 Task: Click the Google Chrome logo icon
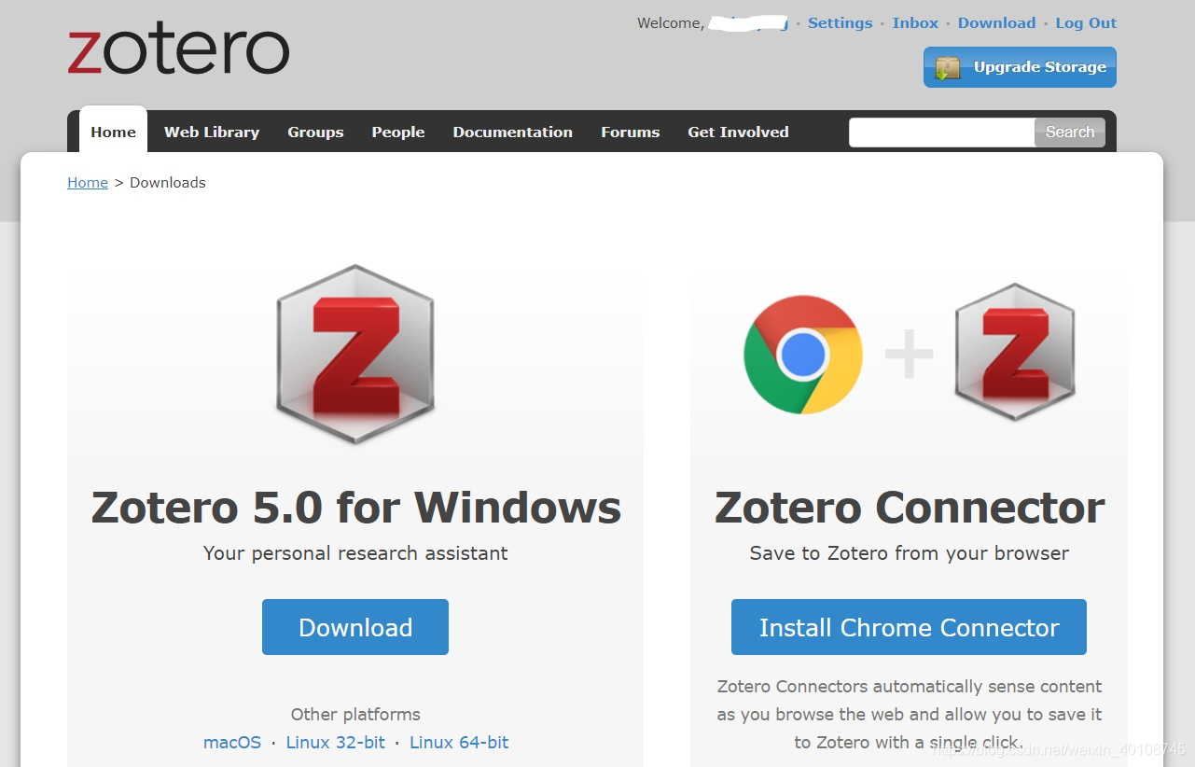tap(803, 355)
